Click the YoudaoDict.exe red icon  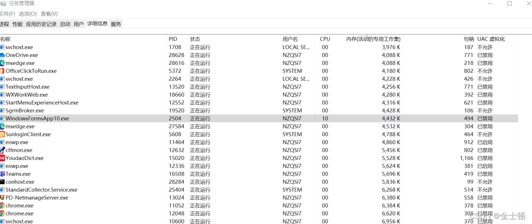tap(3, 158)
